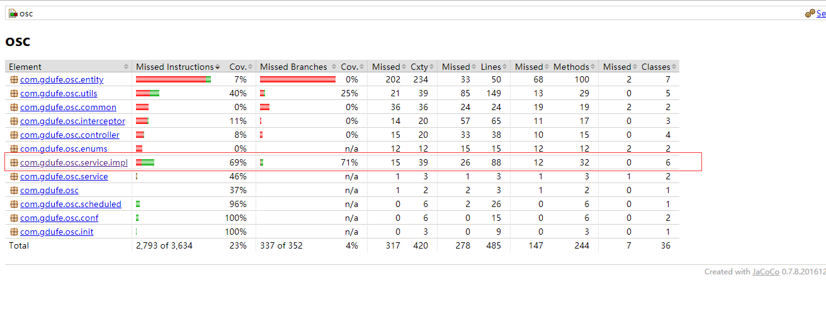Viewport: 826px width, 331px height.
Task: Sort by the Missed Instructions column header
Action: coord(178,67)
